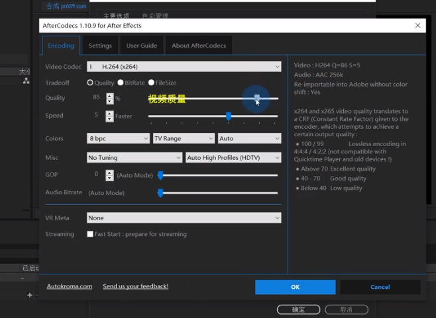Viewport: 436px width, 318px height.
Task: Open the User Guide tab
Action: pos(142,46)
